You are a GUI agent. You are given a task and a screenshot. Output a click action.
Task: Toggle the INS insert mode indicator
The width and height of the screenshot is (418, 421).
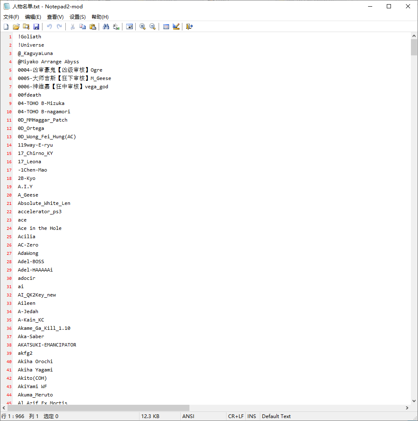[251, 416]
